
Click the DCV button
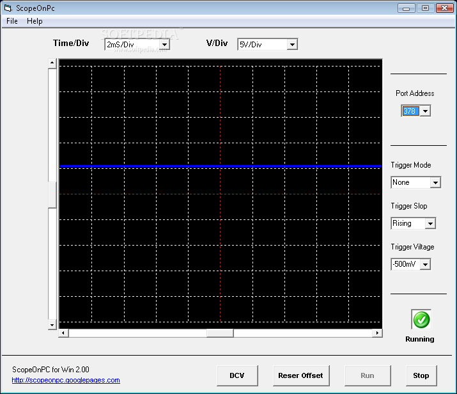237,375
